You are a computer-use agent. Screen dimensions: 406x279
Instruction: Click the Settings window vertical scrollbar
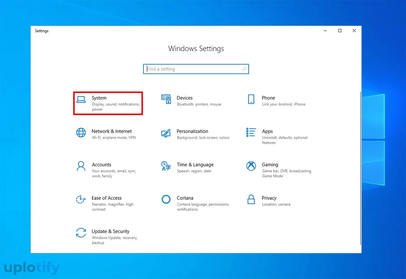tap(360, 168)
